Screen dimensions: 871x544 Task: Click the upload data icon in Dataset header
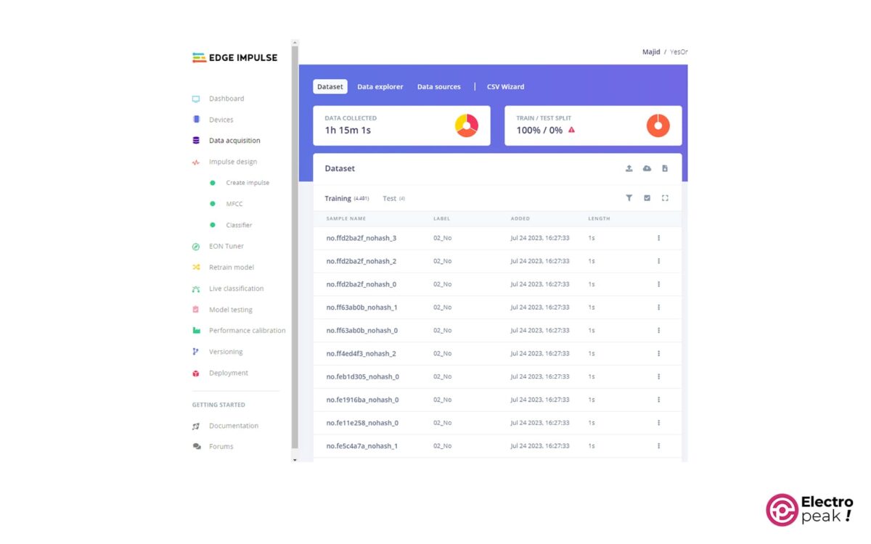pos(629,168)
